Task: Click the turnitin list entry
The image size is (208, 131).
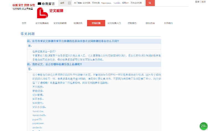Action: (x=38, y=111)
